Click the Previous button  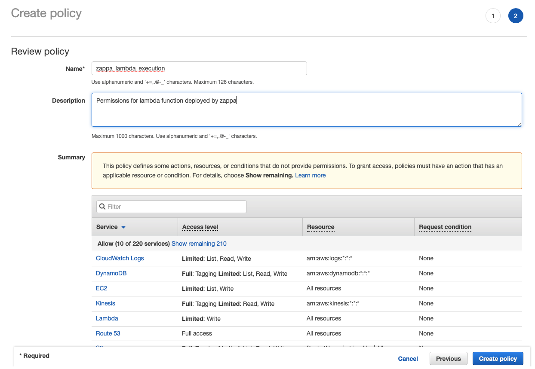(x=448, y=358)
